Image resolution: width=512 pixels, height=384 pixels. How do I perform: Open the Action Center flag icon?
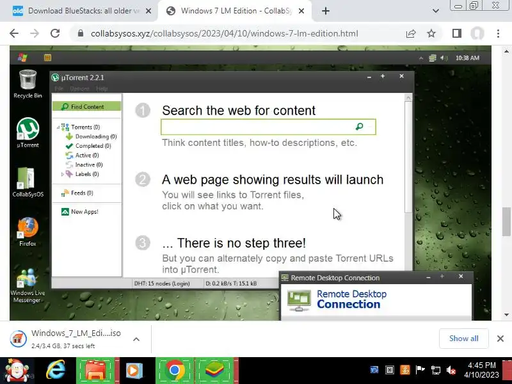[420, 370]
